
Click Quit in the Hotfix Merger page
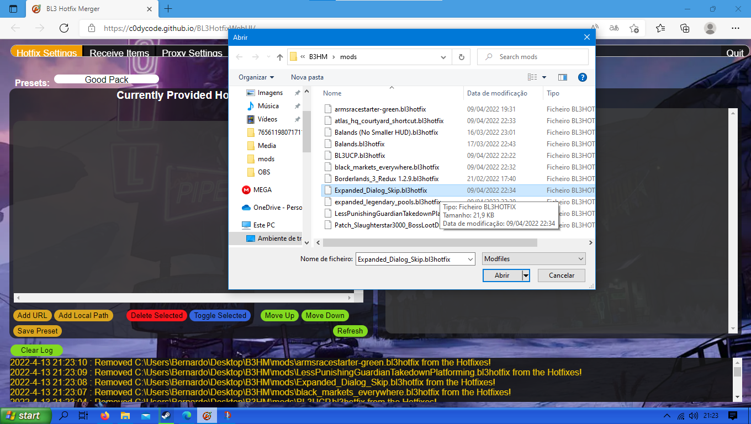735,53
